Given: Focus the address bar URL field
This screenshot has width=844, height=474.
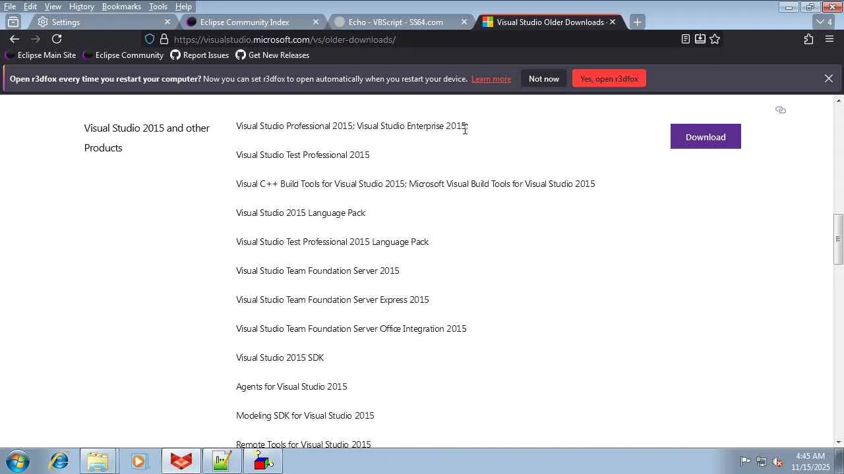Looking at the screenshot, I should (x=422, y=39).
